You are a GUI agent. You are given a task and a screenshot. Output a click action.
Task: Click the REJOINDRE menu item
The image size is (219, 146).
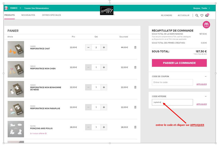[166, 15]
